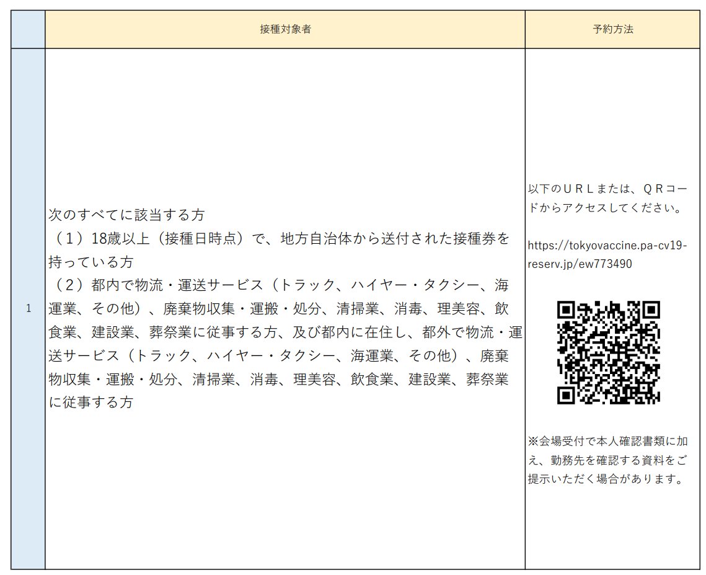The height and width of the screenshot is (575, 706).
Task: Click the note starting with ※会場受付で本人確認書類
Action: tap(607, 441)
